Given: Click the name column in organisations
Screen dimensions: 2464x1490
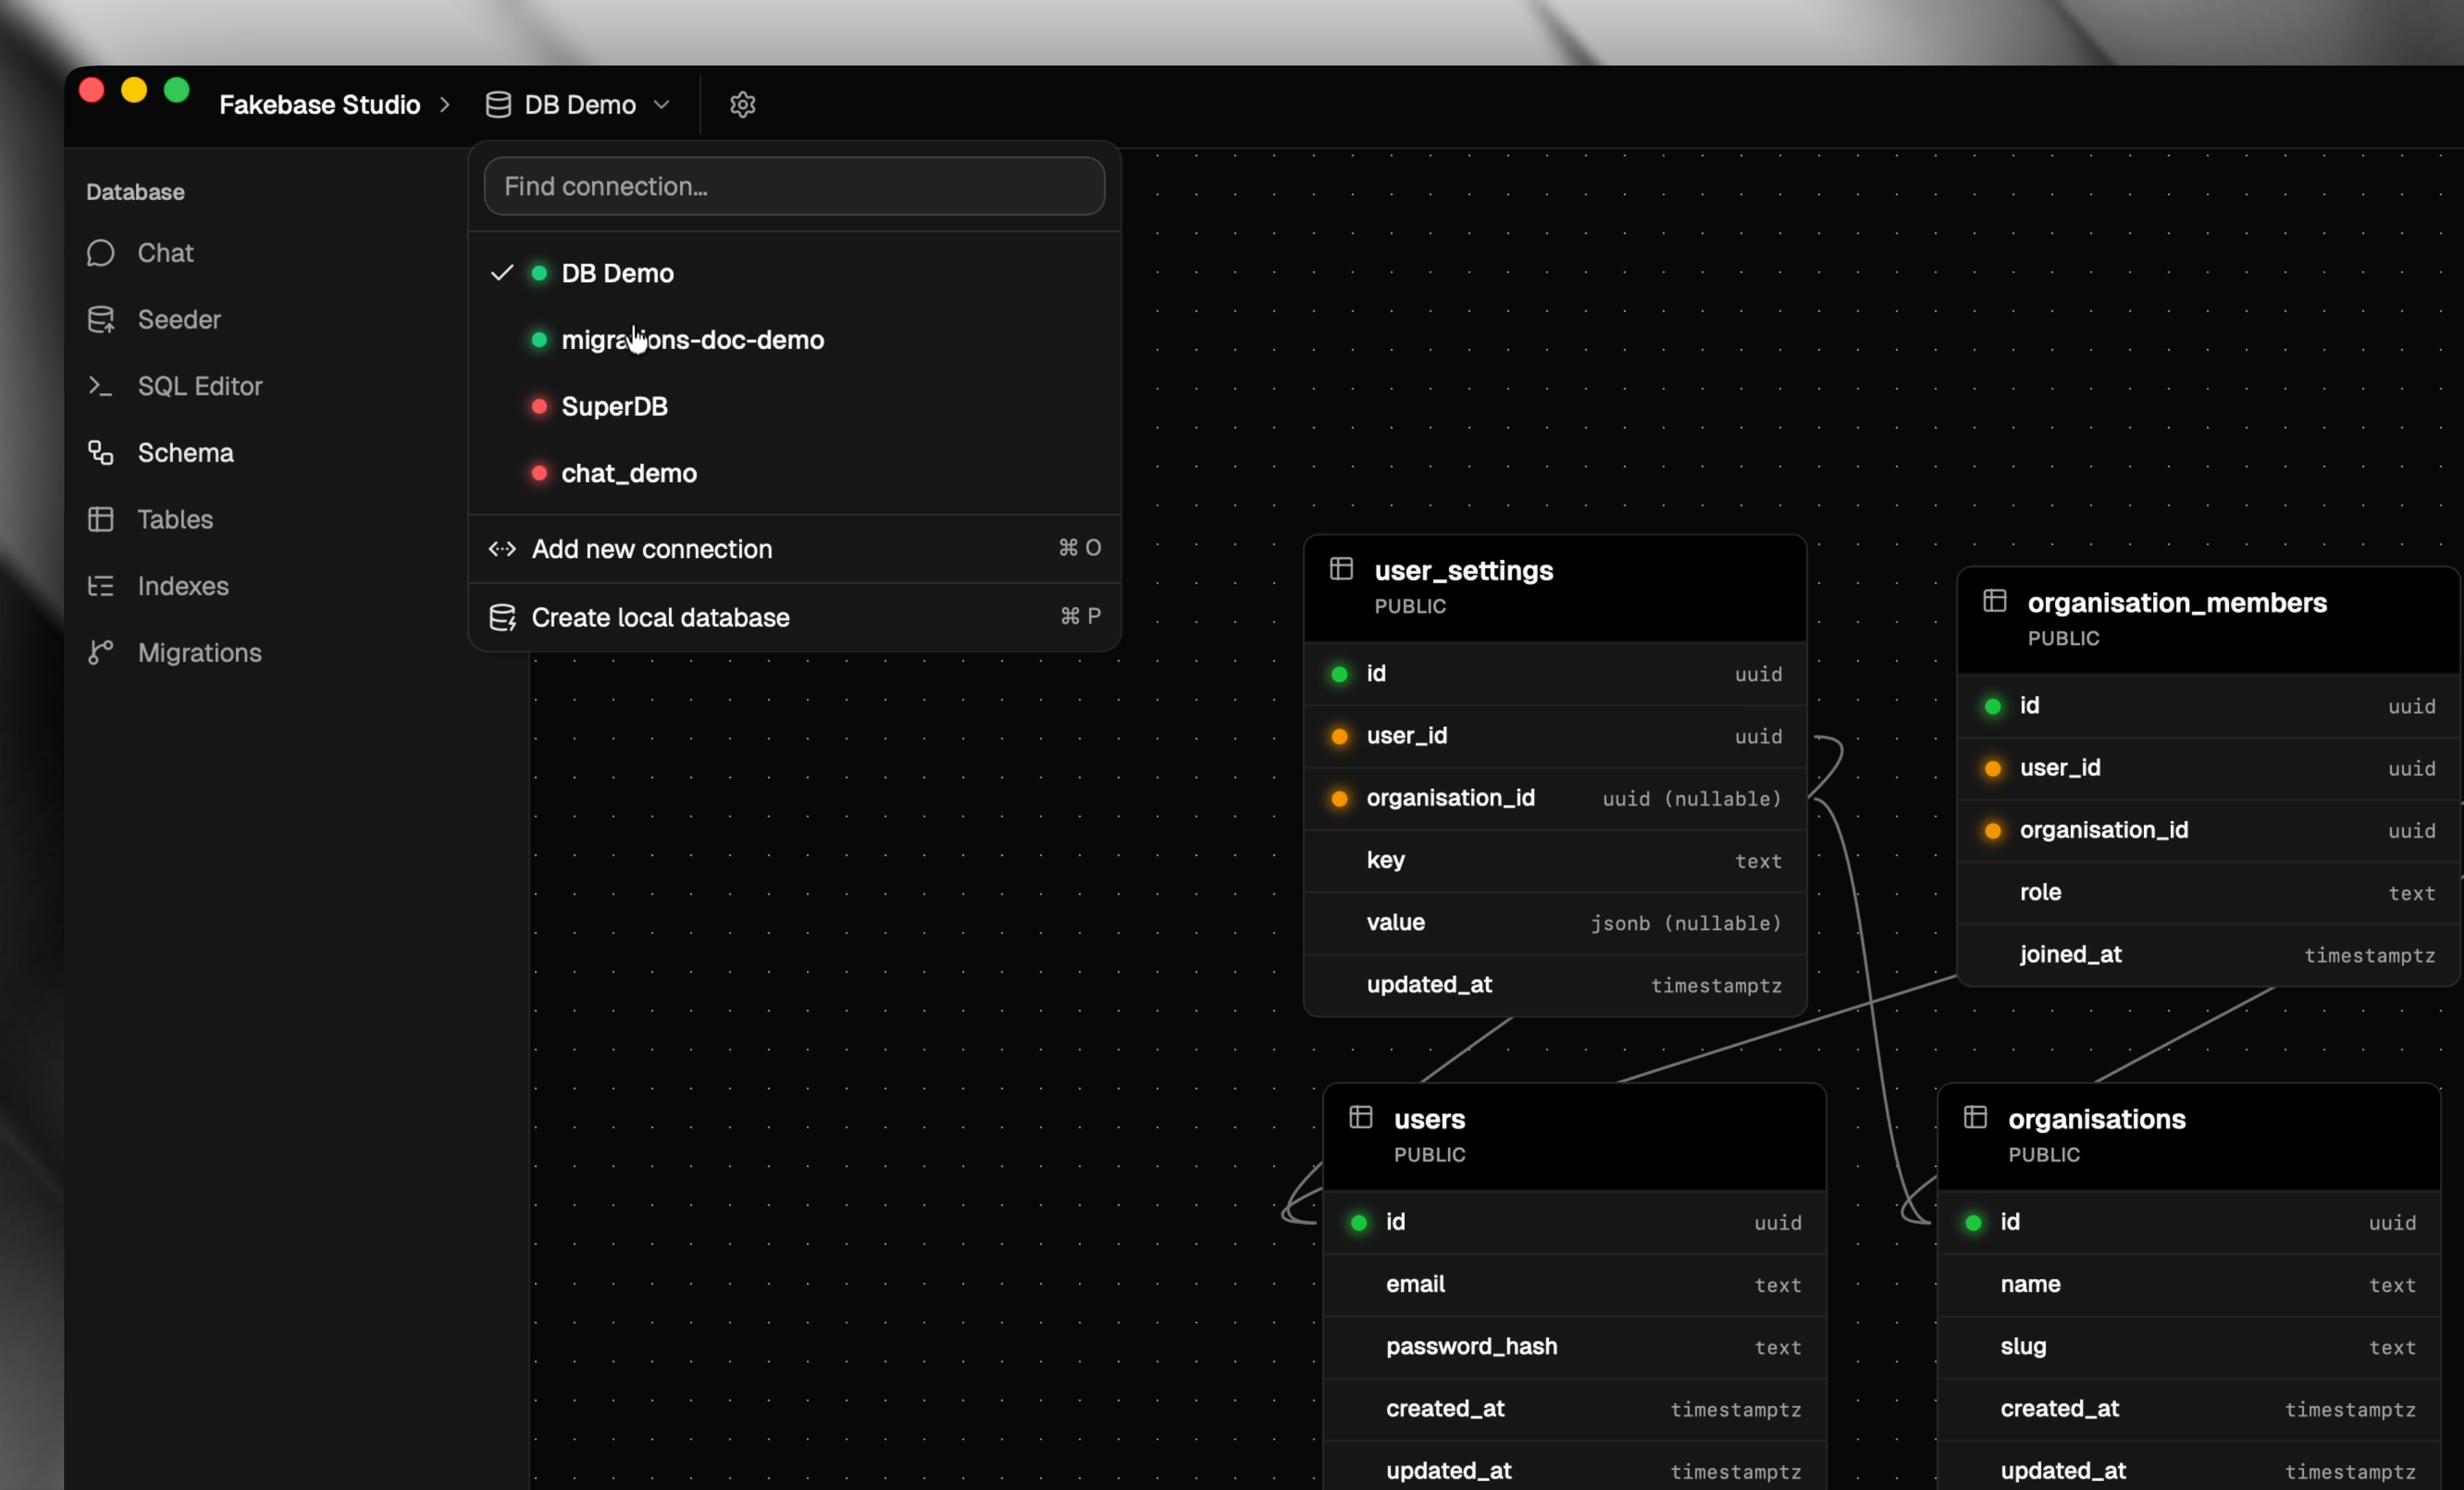Looking at the screenshot, I should click(x=2189, y=1284).
